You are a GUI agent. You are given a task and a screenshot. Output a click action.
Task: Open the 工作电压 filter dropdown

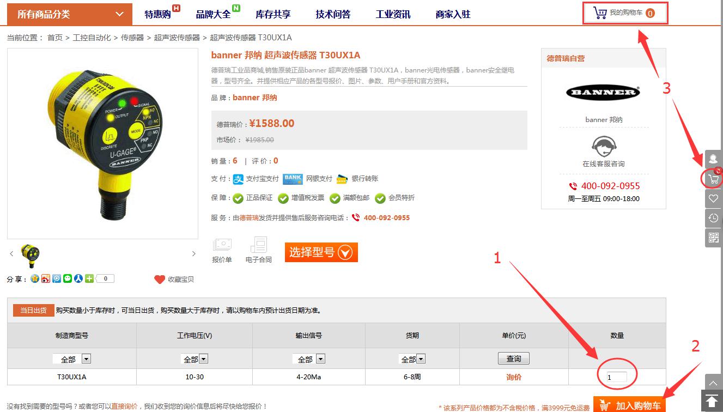click(x=203, y=359)
